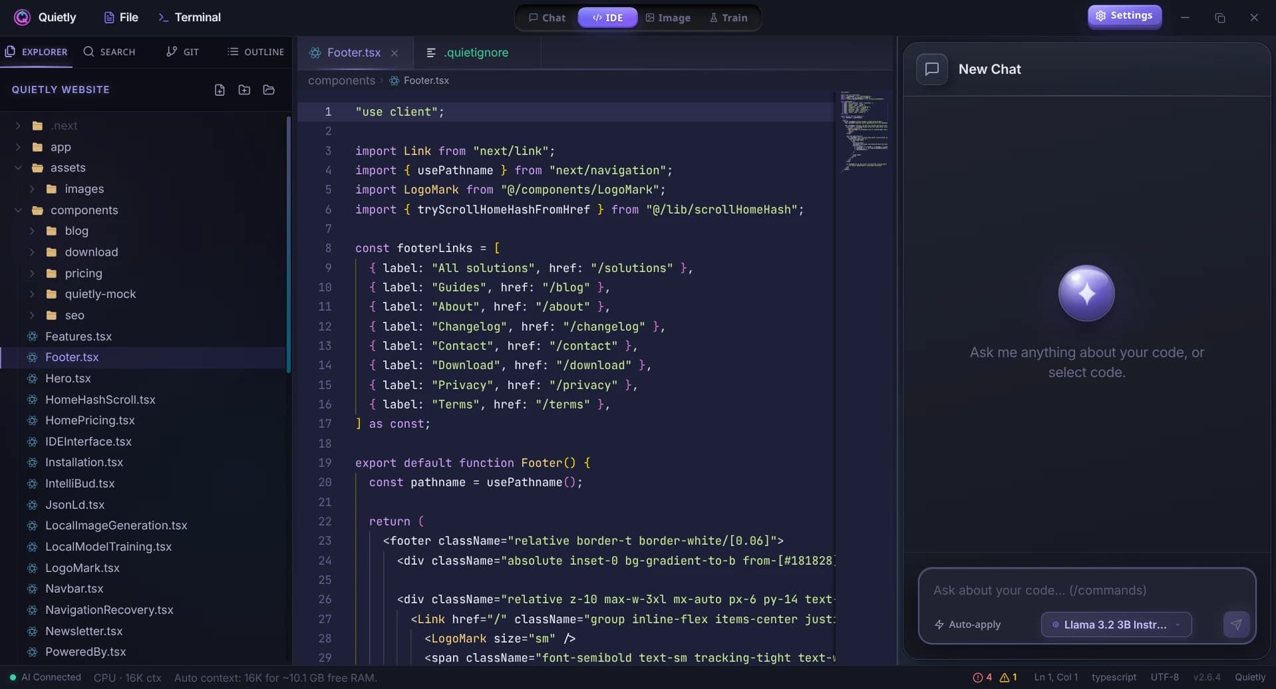The height and width of the screenshot is (689, 1276).
Task: Open Settings
Action: (x=1124, y=16)
